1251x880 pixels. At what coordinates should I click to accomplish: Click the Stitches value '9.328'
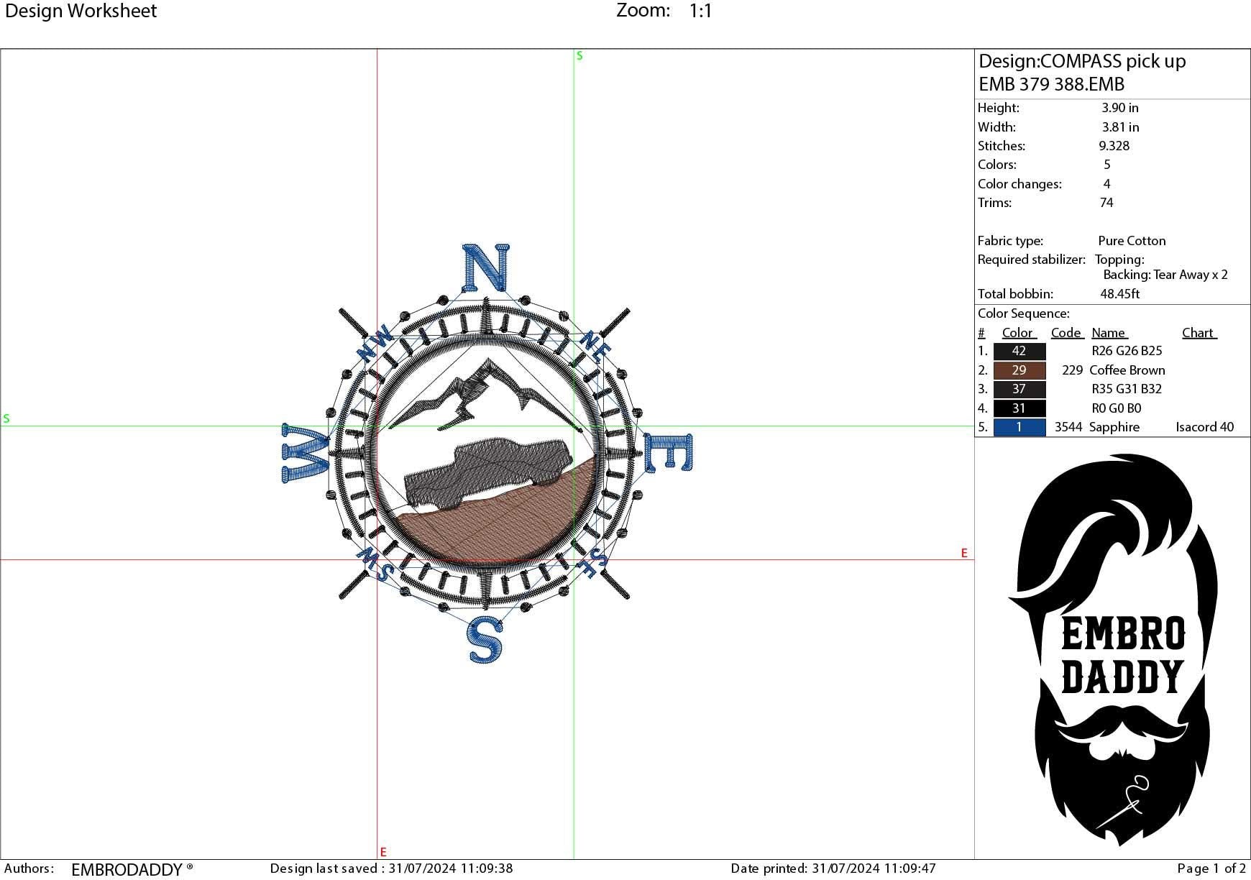tap(1114, 146)
